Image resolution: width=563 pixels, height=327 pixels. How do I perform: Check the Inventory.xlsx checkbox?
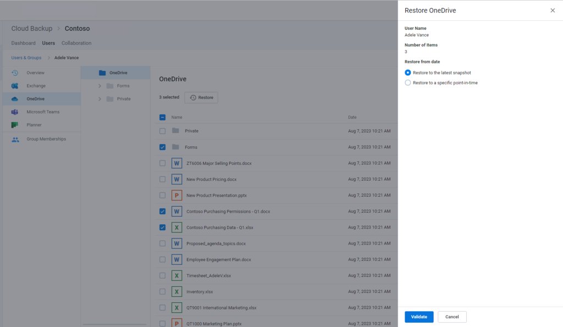163,292
